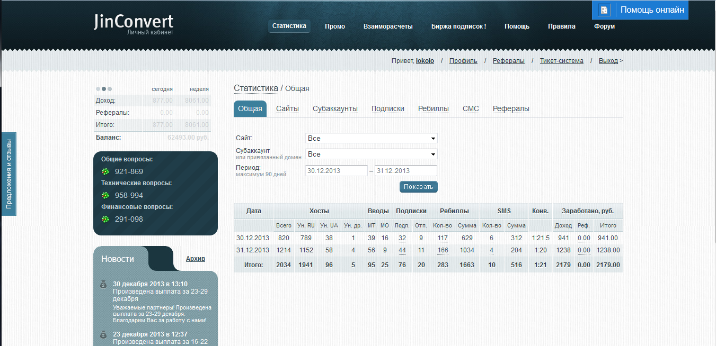Switch to the Субаккаунты tab

coord(335,108)
